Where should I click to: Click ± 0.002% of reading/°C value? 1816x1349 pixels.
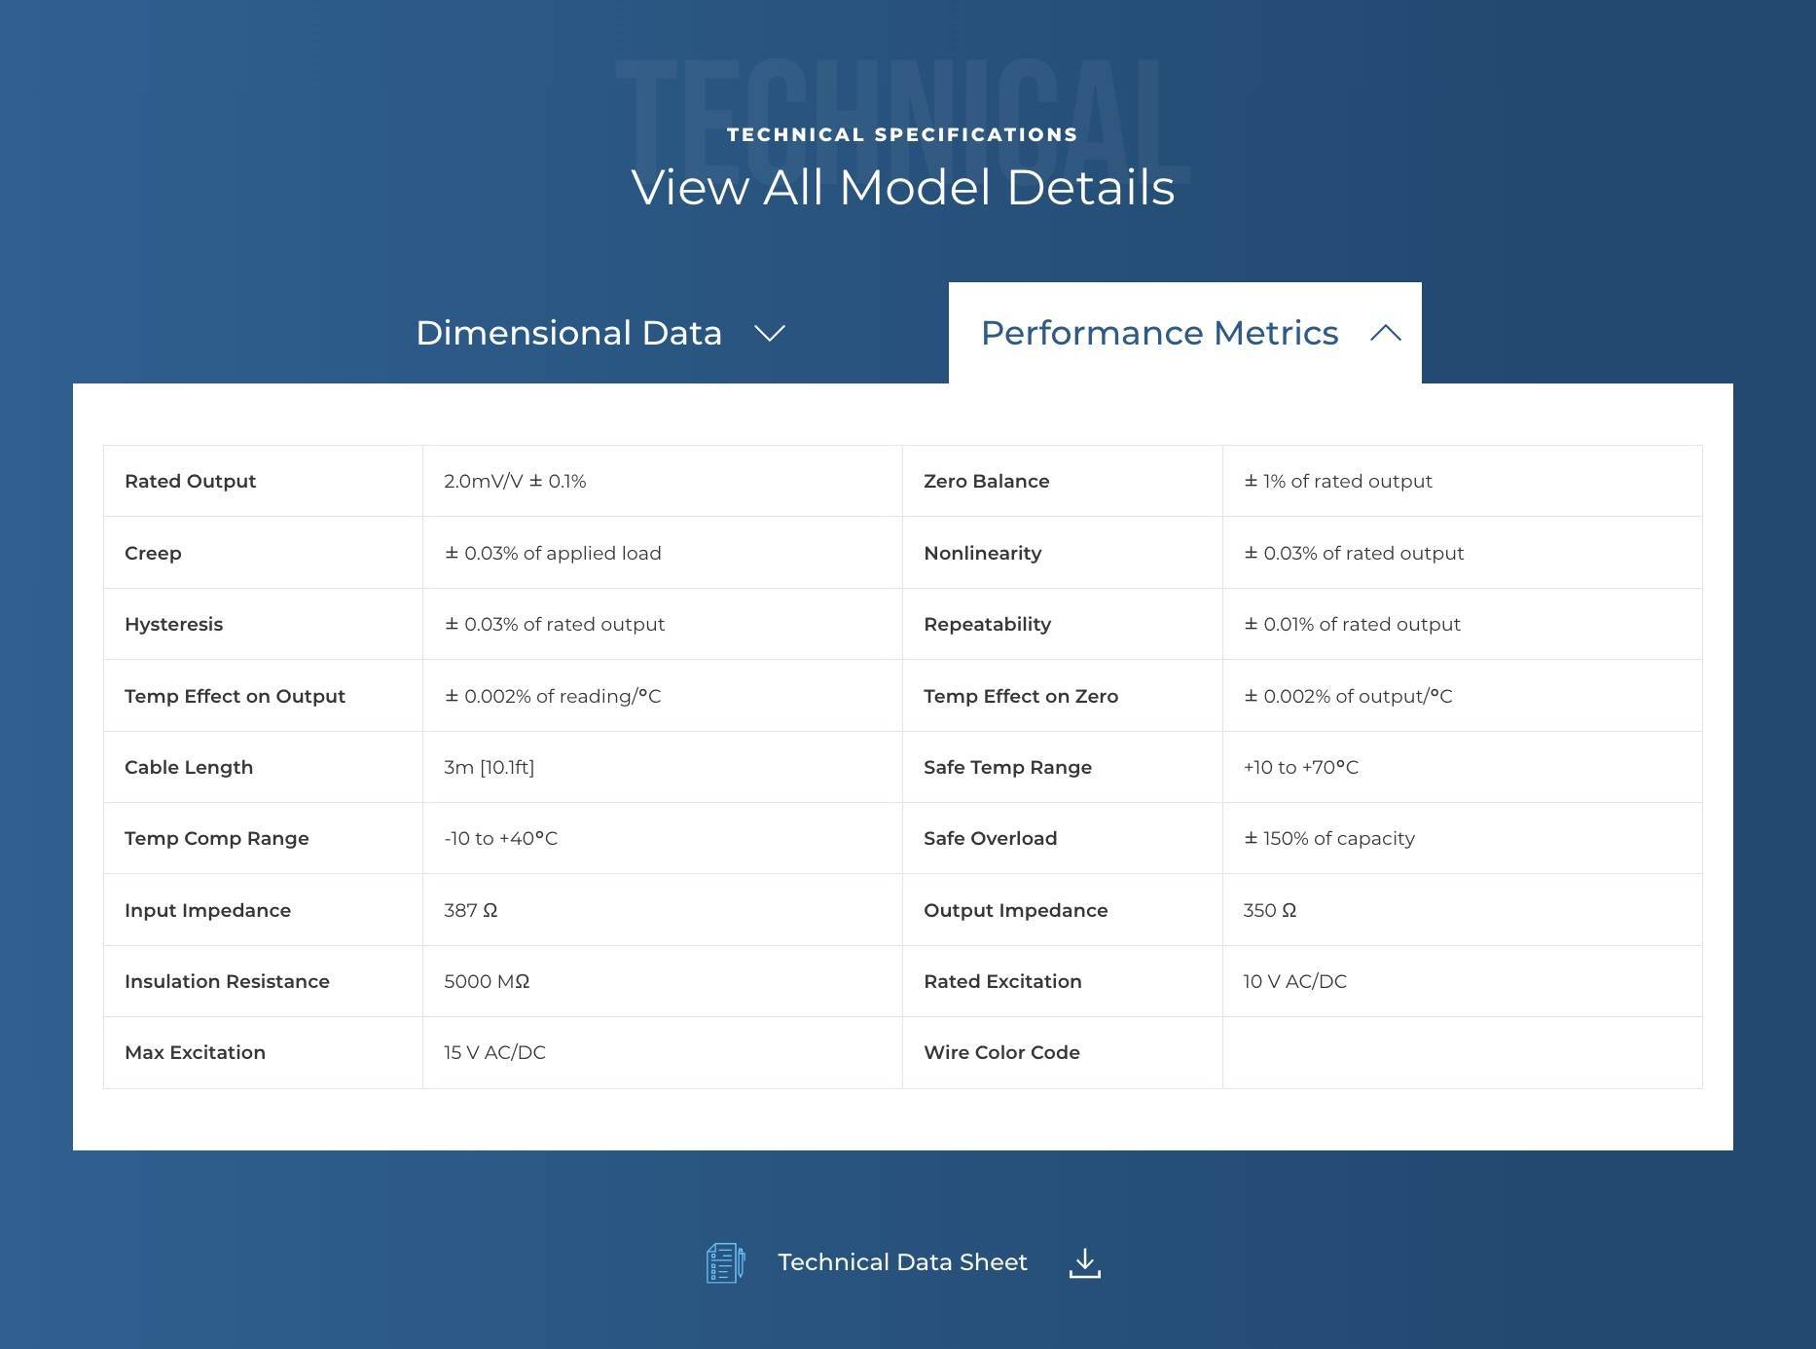(x=553, y=696)
